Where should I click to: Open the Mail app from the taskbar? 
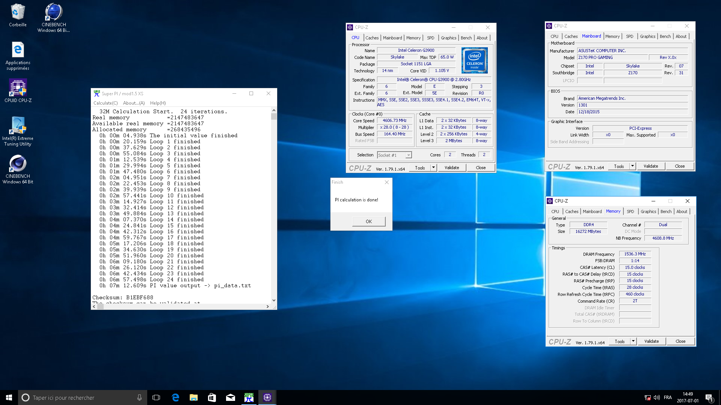[x=230, y=397]
